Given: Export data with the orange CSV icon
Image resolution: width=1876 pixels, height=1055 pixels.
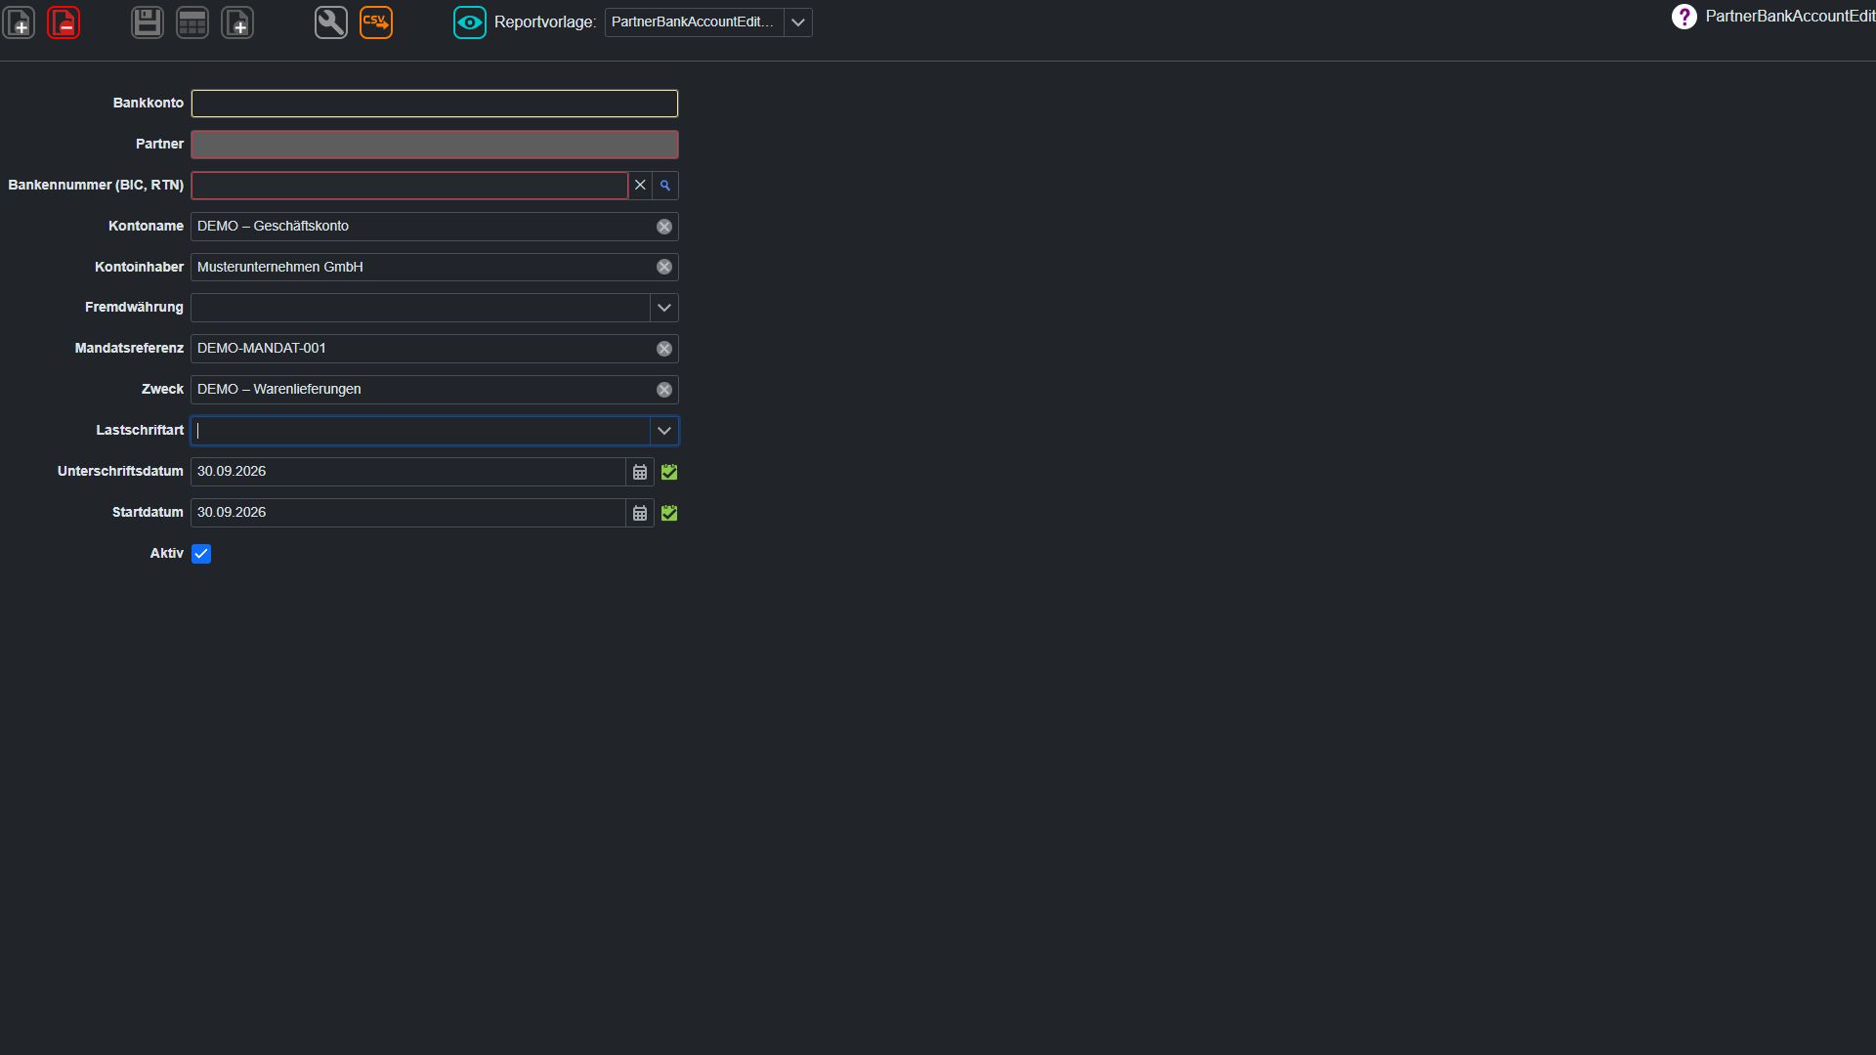Looking at the screenshot, I should (x=376, y=22).
